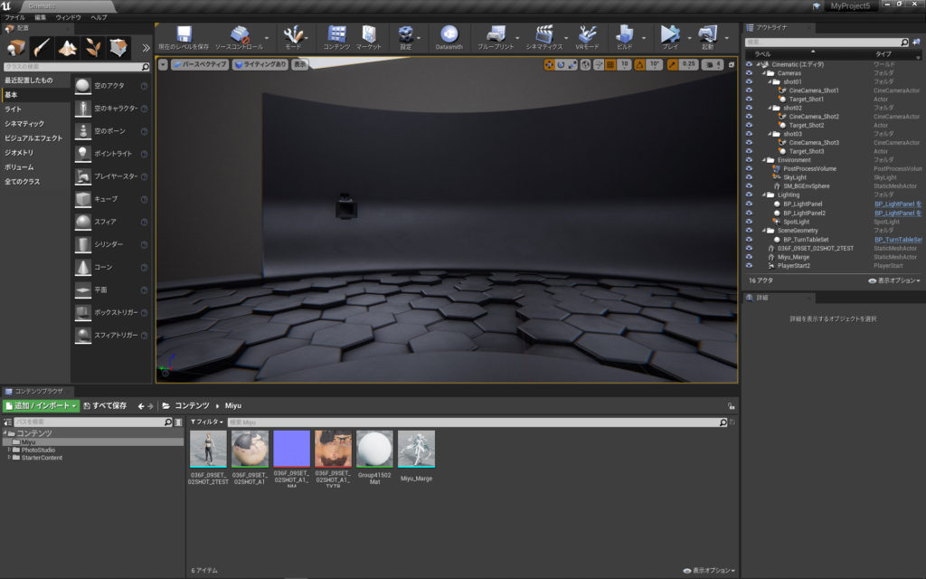Toggle visibility eye for CineCamera_Shot1

(749, 90)
